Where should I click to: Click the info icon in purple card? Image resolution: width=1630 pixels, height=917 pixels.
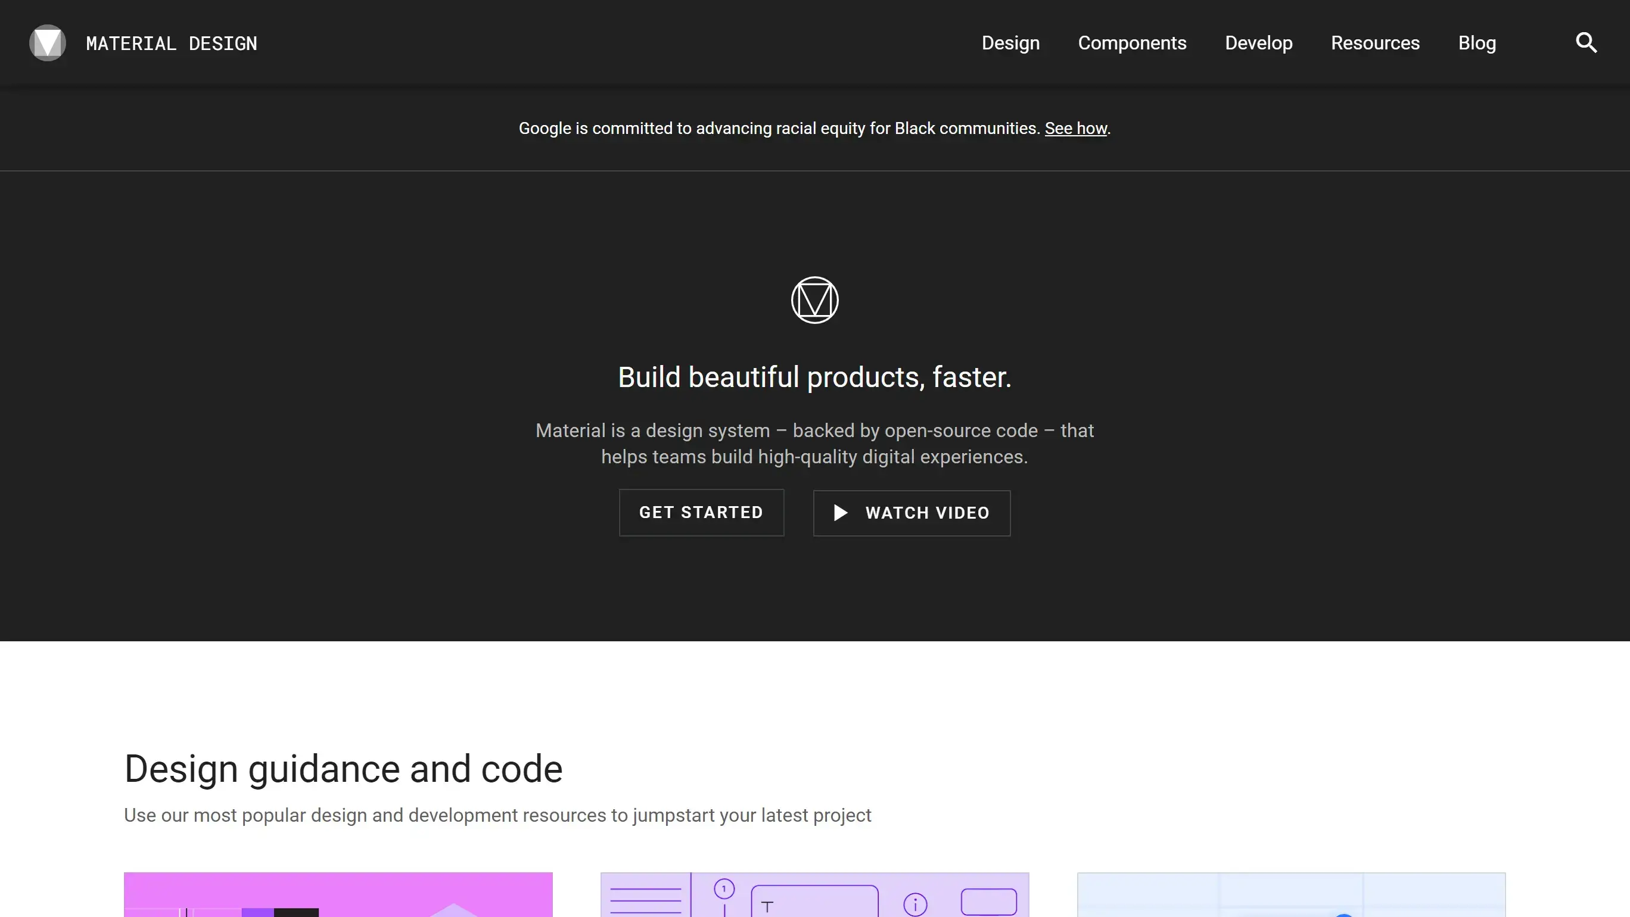[915, 904]
